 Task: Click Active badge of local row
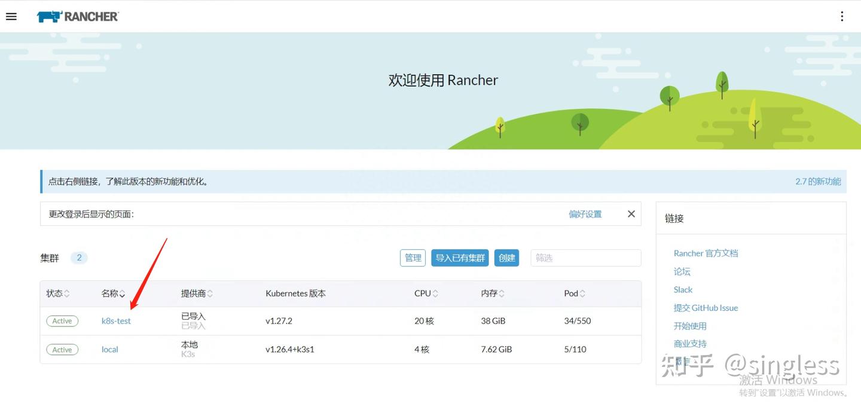[x=62, y=350]
